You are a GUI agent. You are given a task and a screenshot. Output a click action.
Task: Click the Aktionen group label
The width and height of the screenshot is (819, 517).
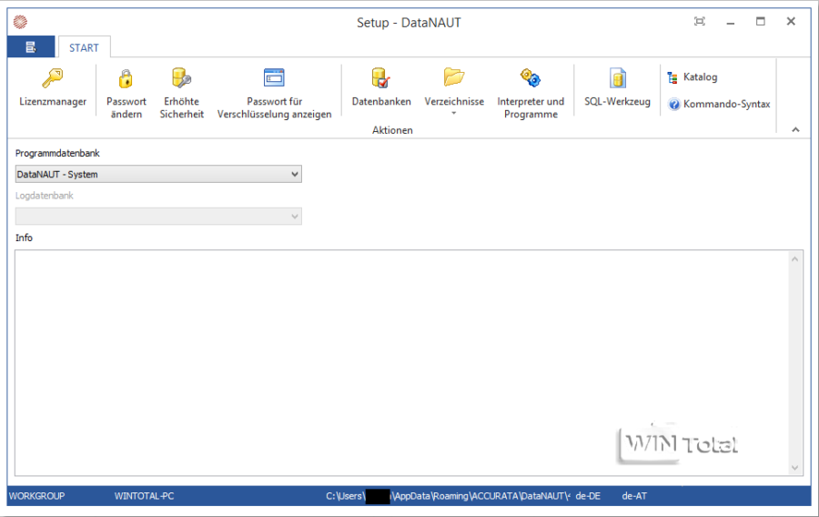coord(392,130)
